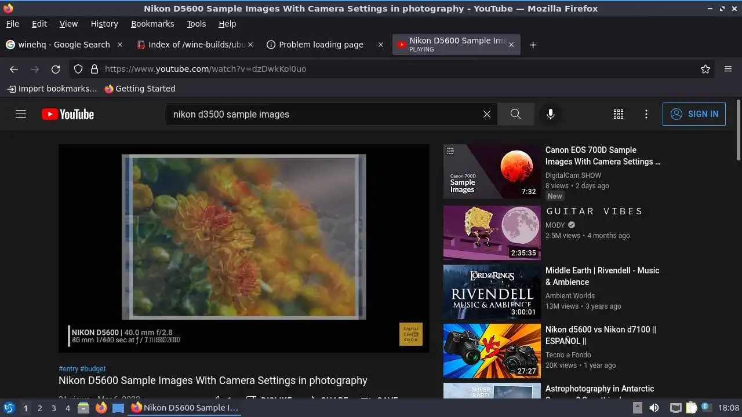The image size is (742, 417).
Task: Close the Index of /wine-builds tab
Action: point(250,45)
